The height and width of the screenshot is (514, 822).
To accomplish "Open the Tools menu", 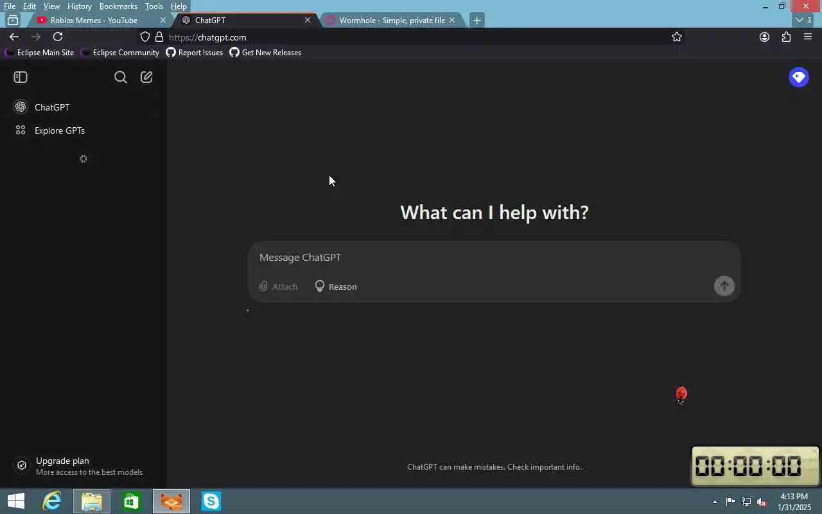I will point(153,6).
